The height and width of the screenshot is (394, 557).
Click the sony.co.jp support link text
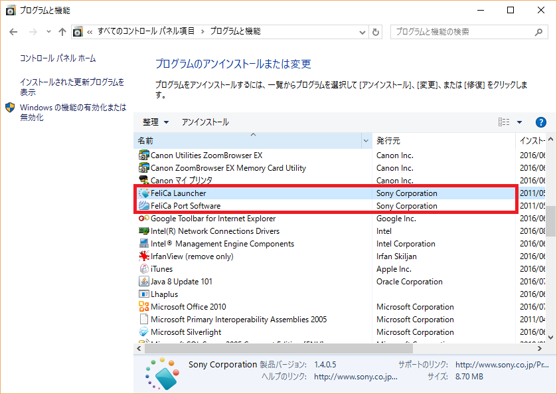(502, 365)
